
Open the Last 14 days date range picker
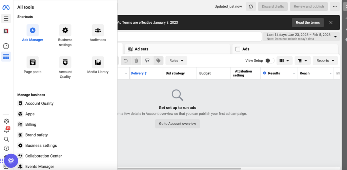[x=301, y=37]
